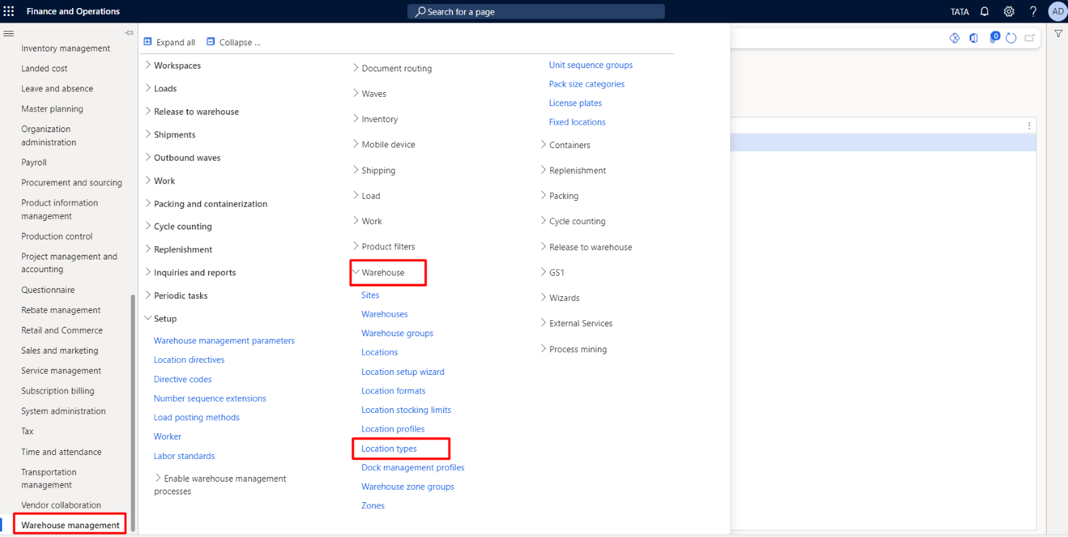Image resolution: width=1068 pixels, height=537 pixels.
Task: Toggle the hamburger navigation menu
Action: pos(9,33)
